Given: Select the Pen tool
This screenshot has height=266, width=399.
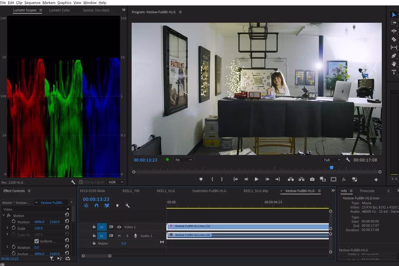Looking at the screenshot, I should click(394, 56).
